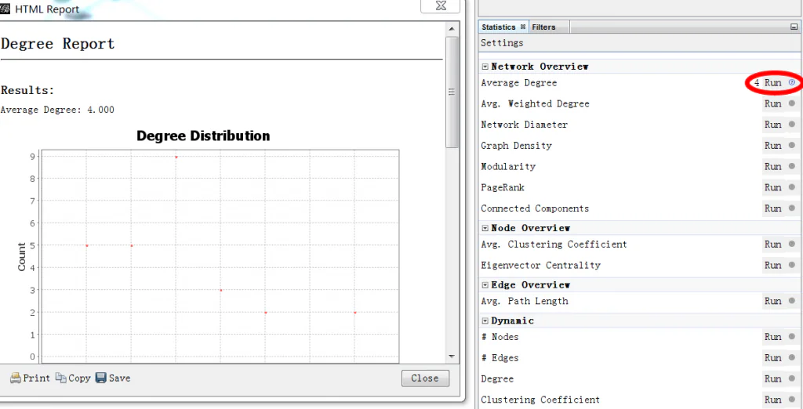Screen dimensions: 803x409
Task: Collapse the Edge Overview section
Action: coord(485,285)
